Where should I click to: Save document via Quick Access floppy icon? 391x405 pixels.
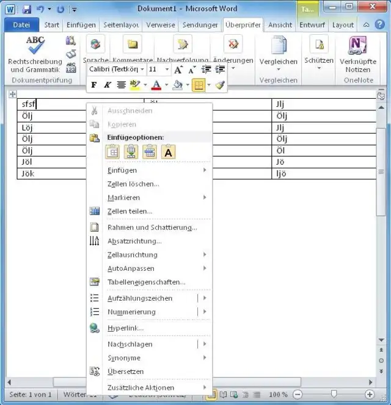coord(27,10)
